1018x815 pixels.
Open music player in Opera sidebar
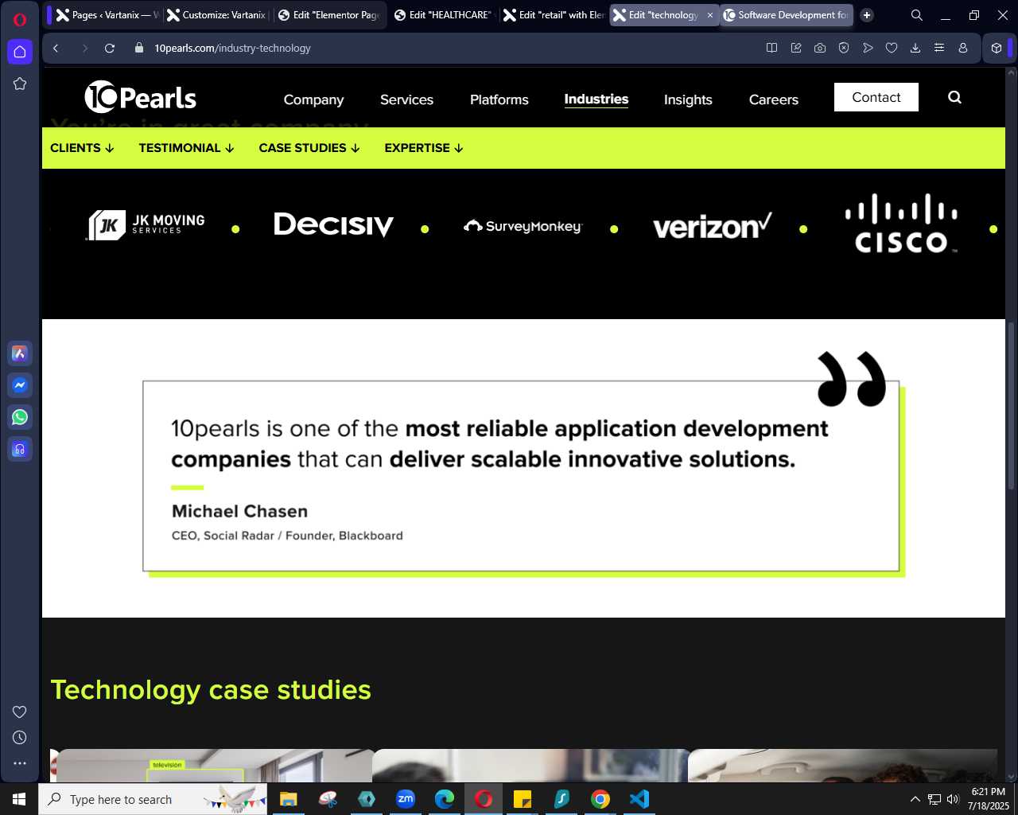point(20,449)
